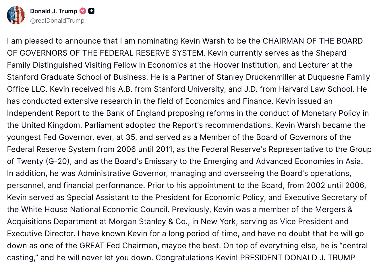The image size is (379, 266).
Task: Open the flag-painted profile avatar
Action: point(16,15)
